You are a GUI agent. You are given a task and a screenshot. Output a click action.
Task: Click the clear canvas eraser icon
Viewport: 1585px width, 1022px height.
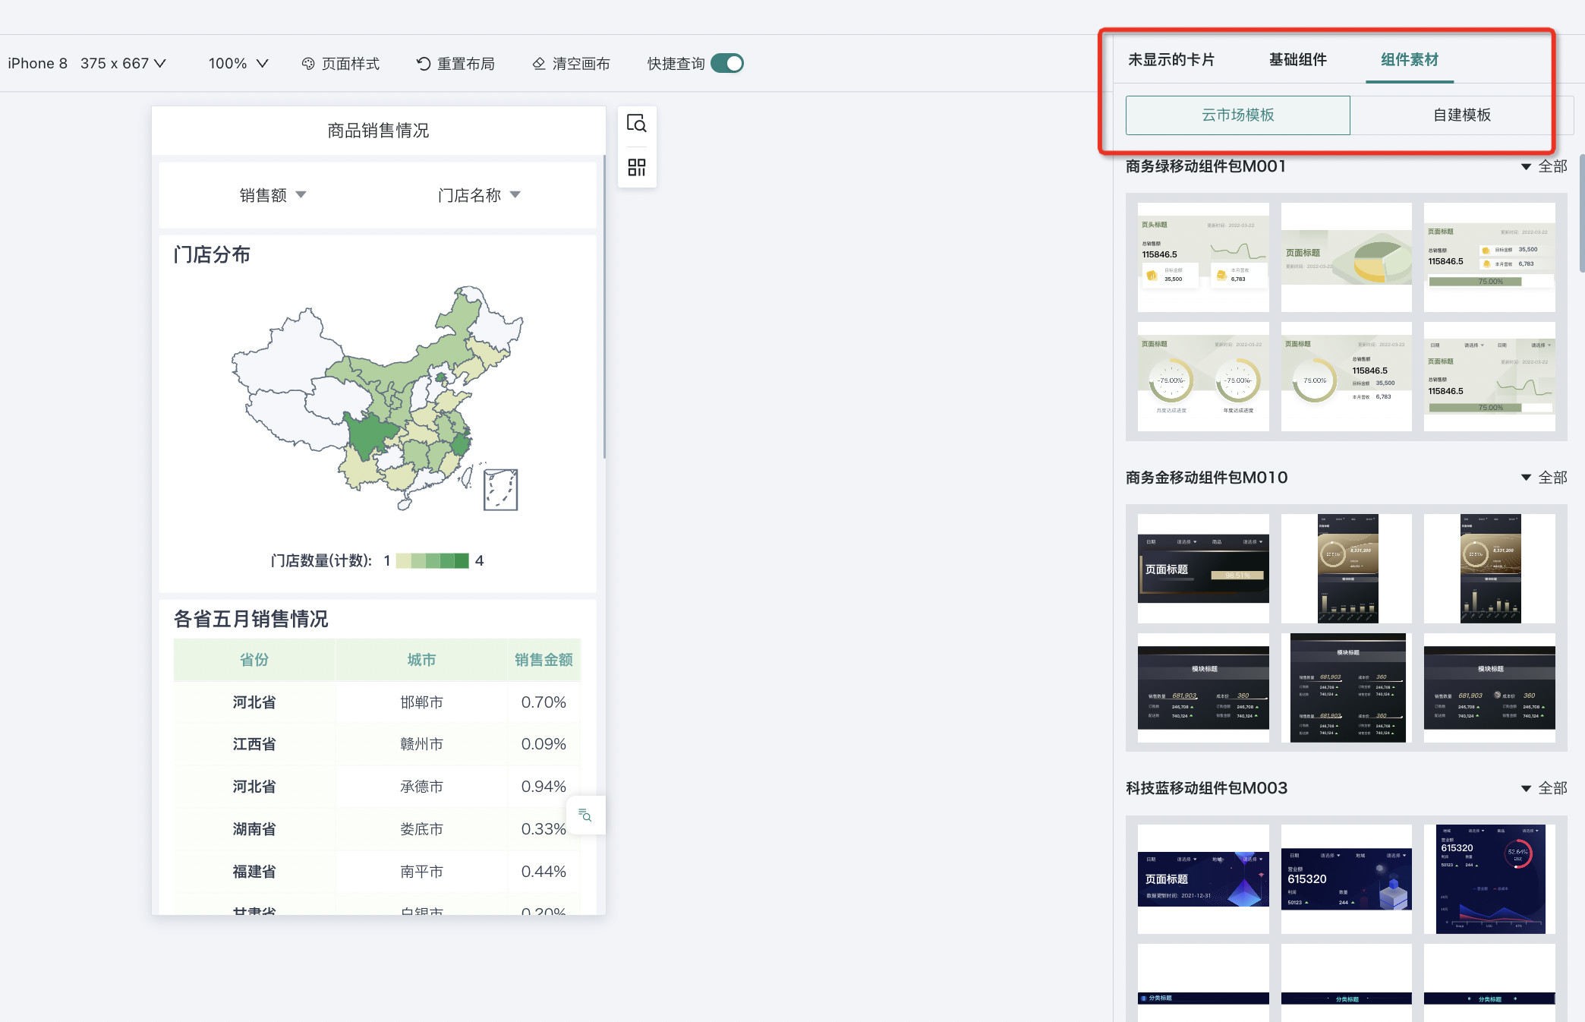[539, 64]
